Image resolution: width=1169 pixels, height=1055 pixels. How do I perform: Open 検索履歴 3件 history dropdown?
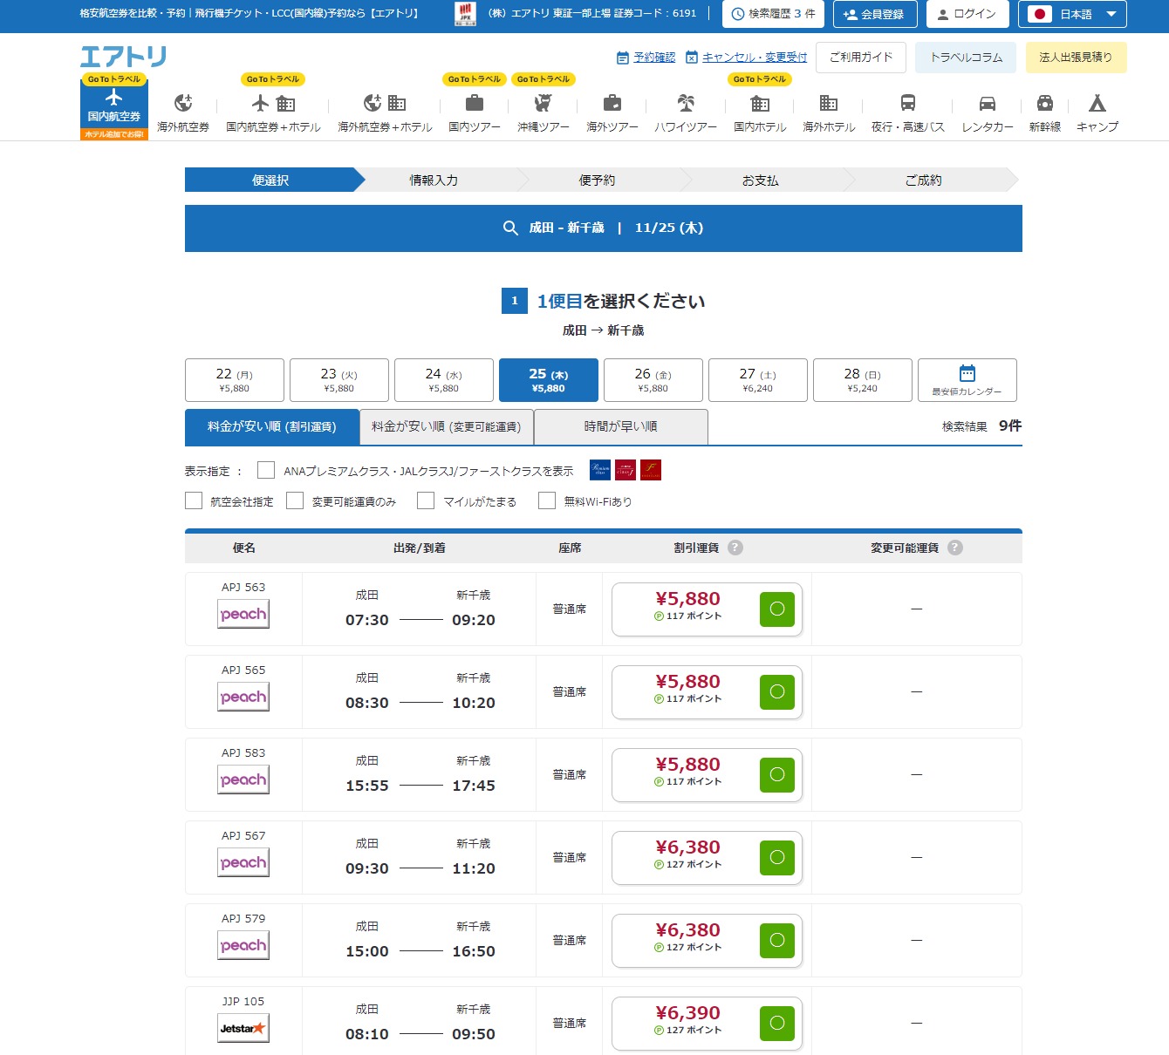tap(773, 14)
